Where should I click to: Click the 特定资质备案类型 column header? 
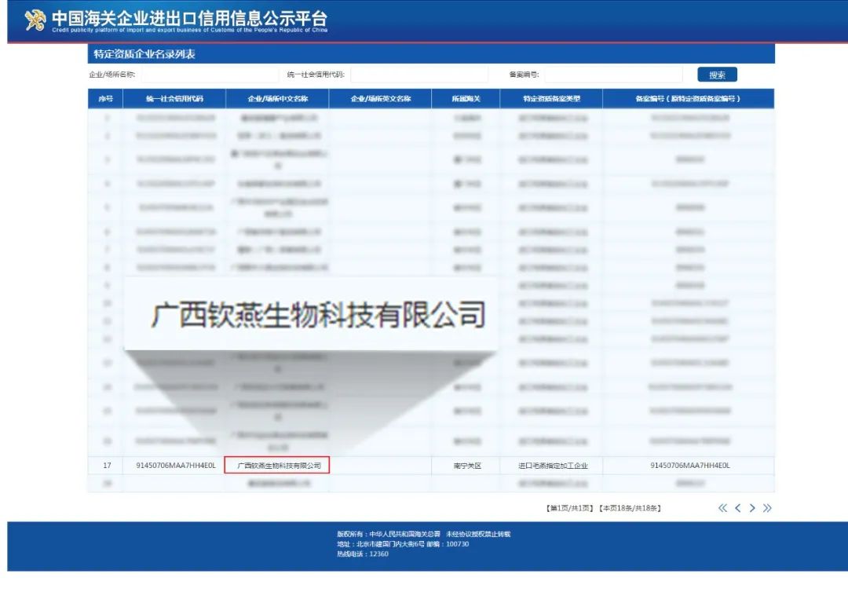[x=551, y=98]
